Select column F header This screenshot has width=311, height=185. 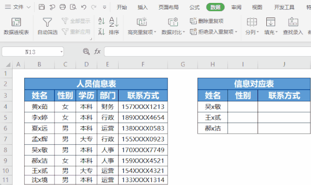tap(143, 64)
